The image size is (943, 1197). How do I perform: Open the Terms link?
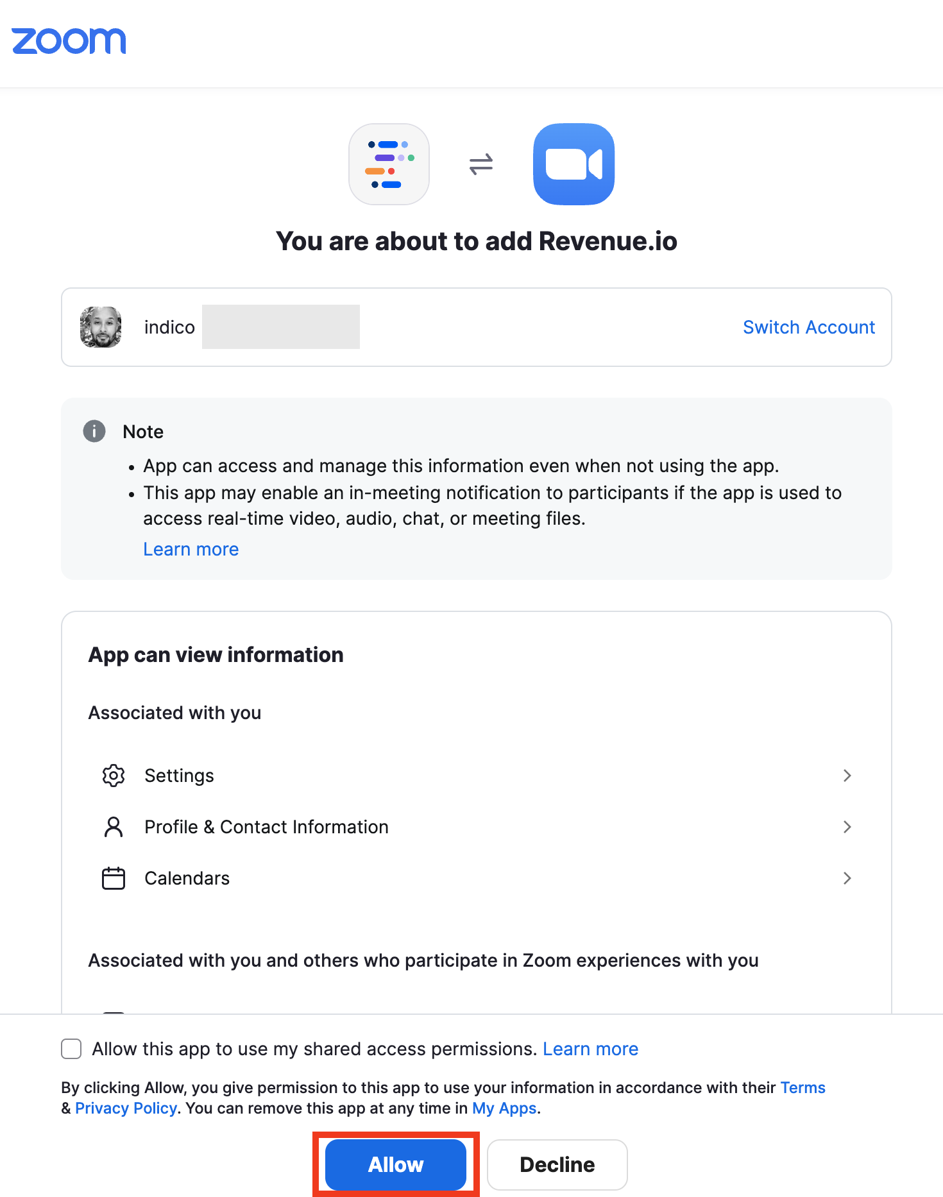pos(803,1087)
